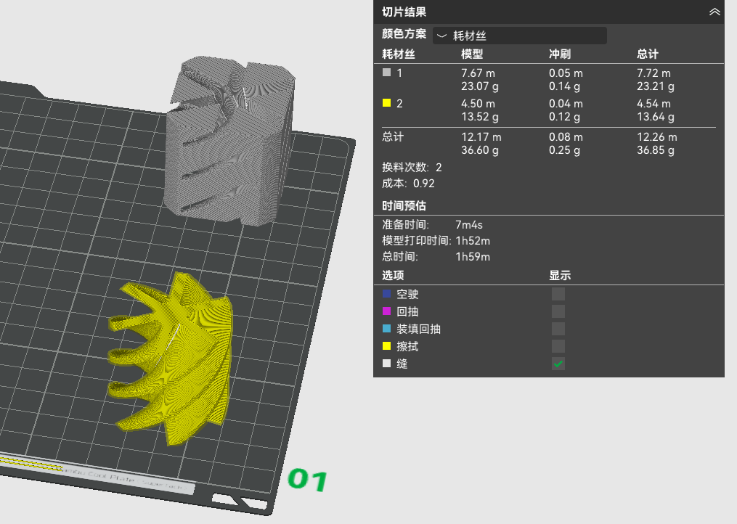Click the 模型 column header
Viewport: 737px width, 524px height.
(x=472, y=54)
